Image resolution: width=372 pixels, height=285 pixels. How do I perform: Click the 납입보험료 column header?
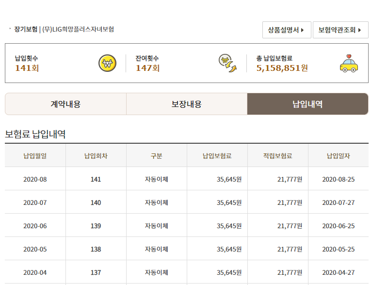217,156
